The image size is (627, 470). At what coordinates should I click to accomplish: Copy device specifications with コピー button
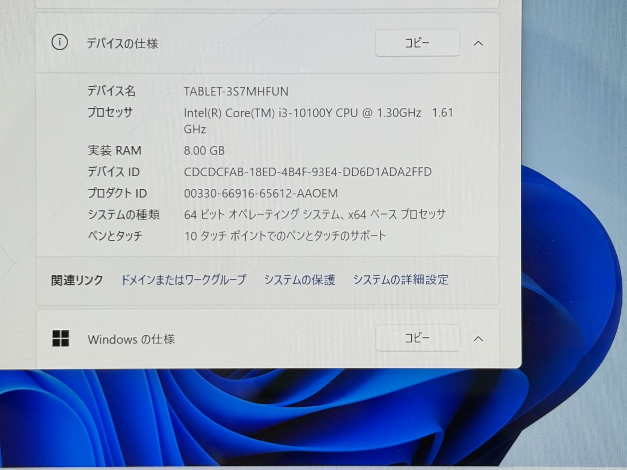click(417, 43)
